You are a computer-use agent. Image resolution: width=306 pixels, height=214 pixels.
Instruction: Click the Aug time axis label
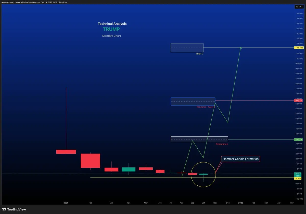coord(182,203)
